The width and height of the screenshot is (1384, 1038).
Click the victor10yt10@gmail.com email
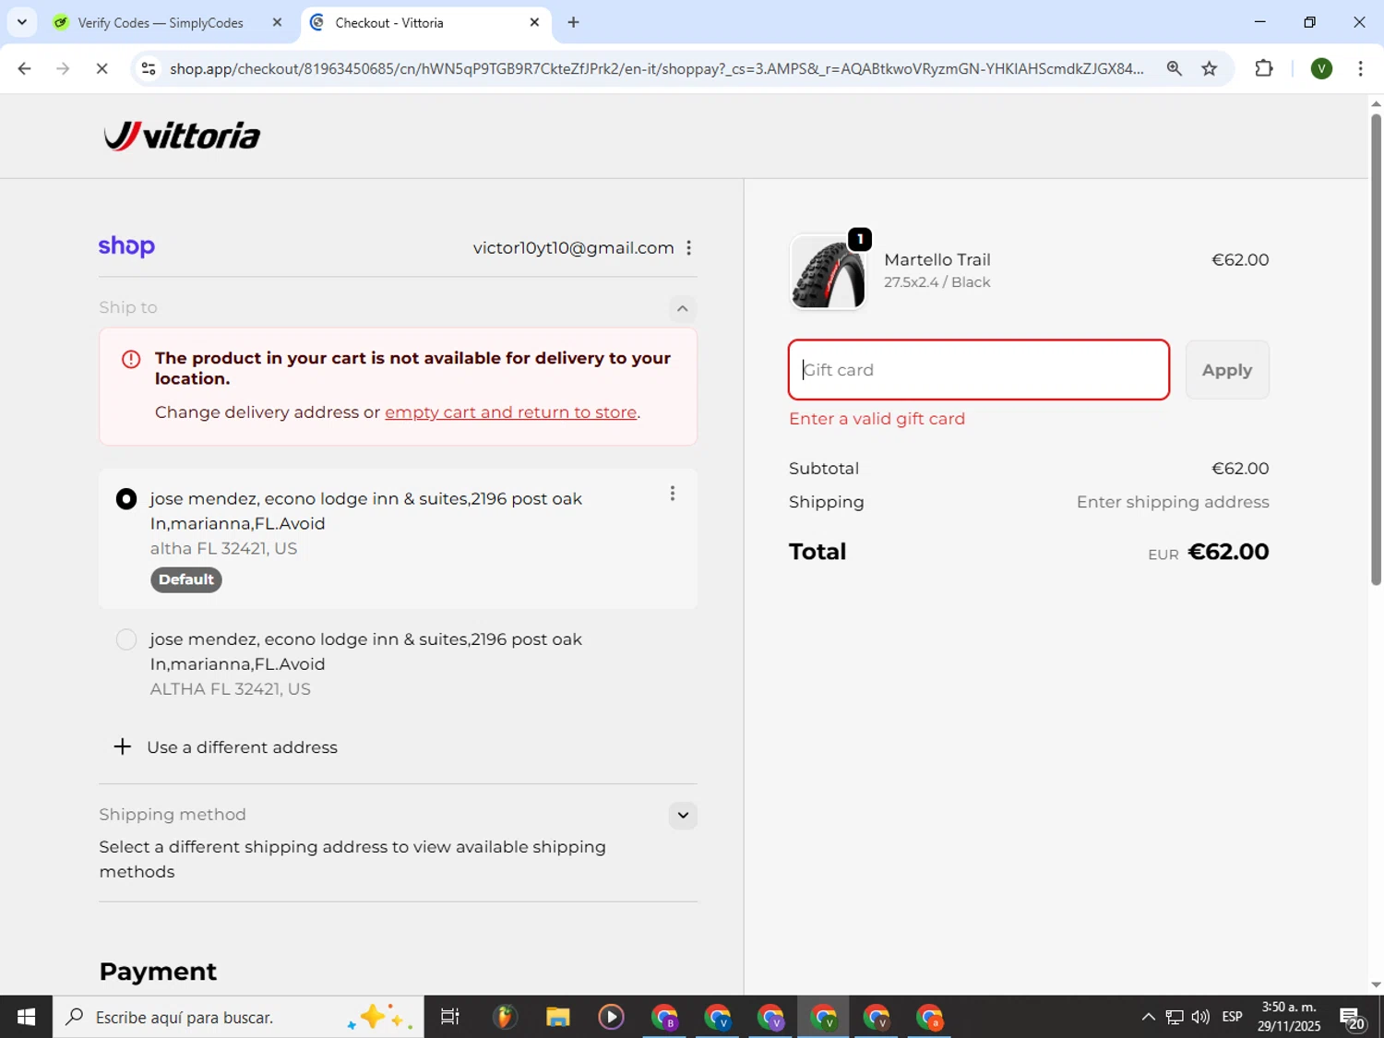[573, 247]
